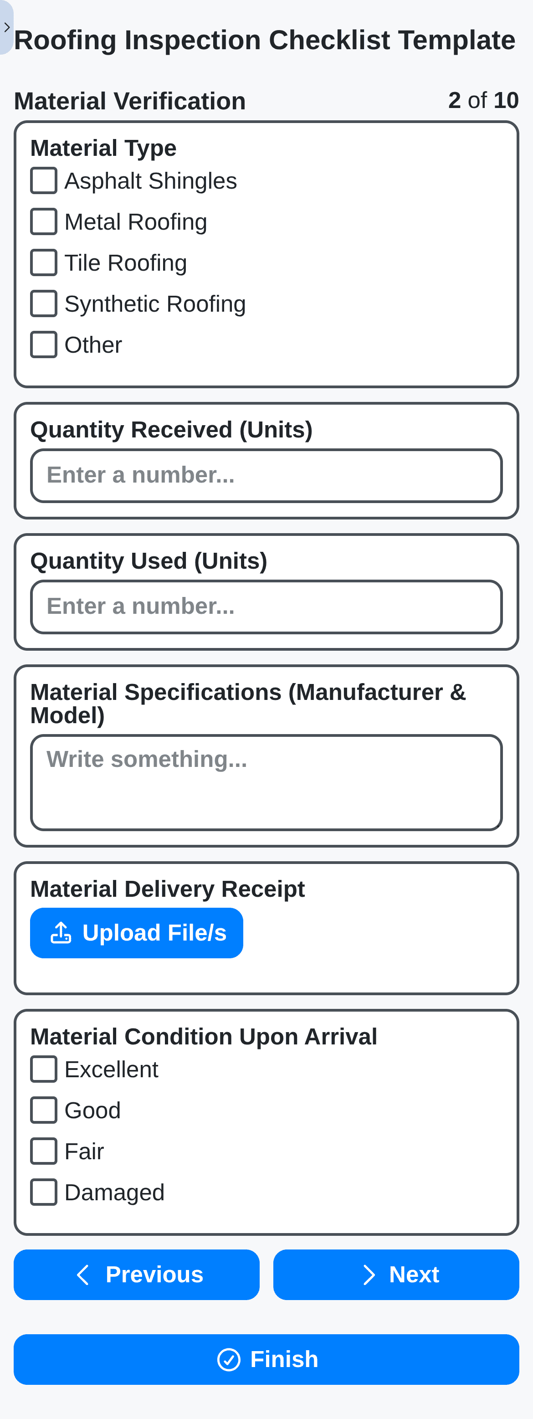Click the check-circle icon on Finish button

pyautogui.click(x=231, y=1359)
